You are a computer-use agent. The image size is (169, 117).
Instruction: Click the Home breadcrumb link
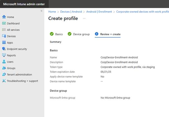coord(52,12)
